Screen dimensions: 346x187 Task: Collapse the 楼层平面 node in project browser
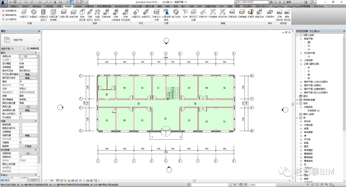[301, 39]
